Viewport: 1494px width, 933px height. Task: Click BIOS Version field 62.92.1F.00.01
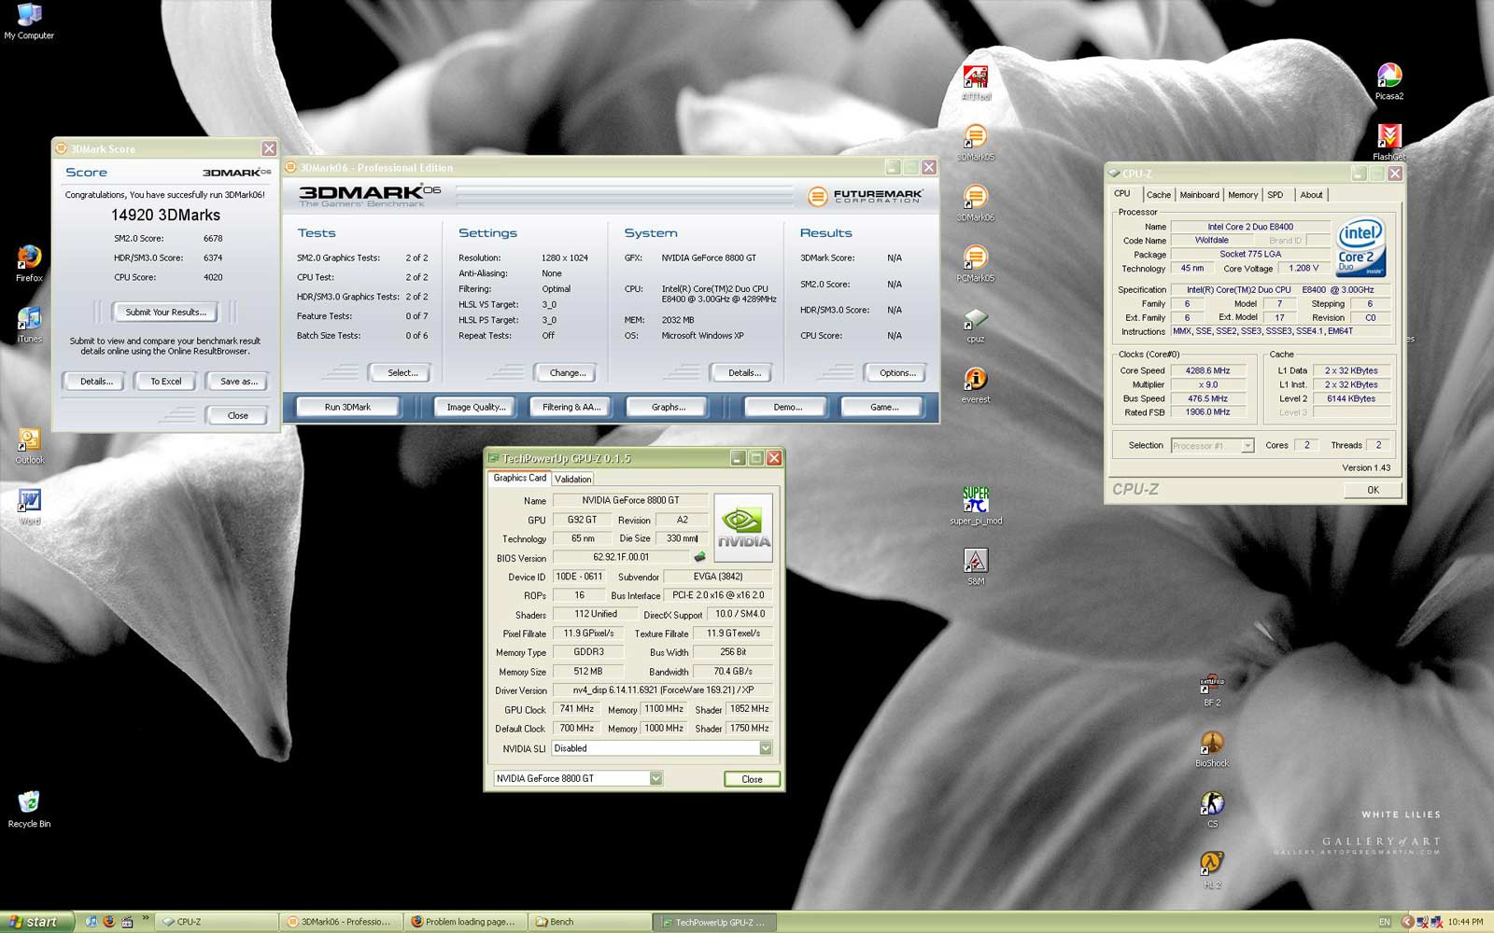[x=620, y=558]
